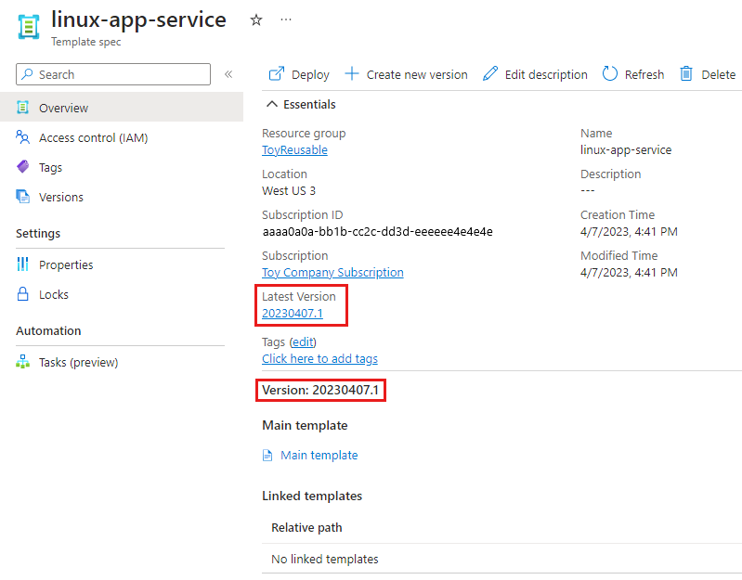Click the Access control people icon

pos(22,137)
